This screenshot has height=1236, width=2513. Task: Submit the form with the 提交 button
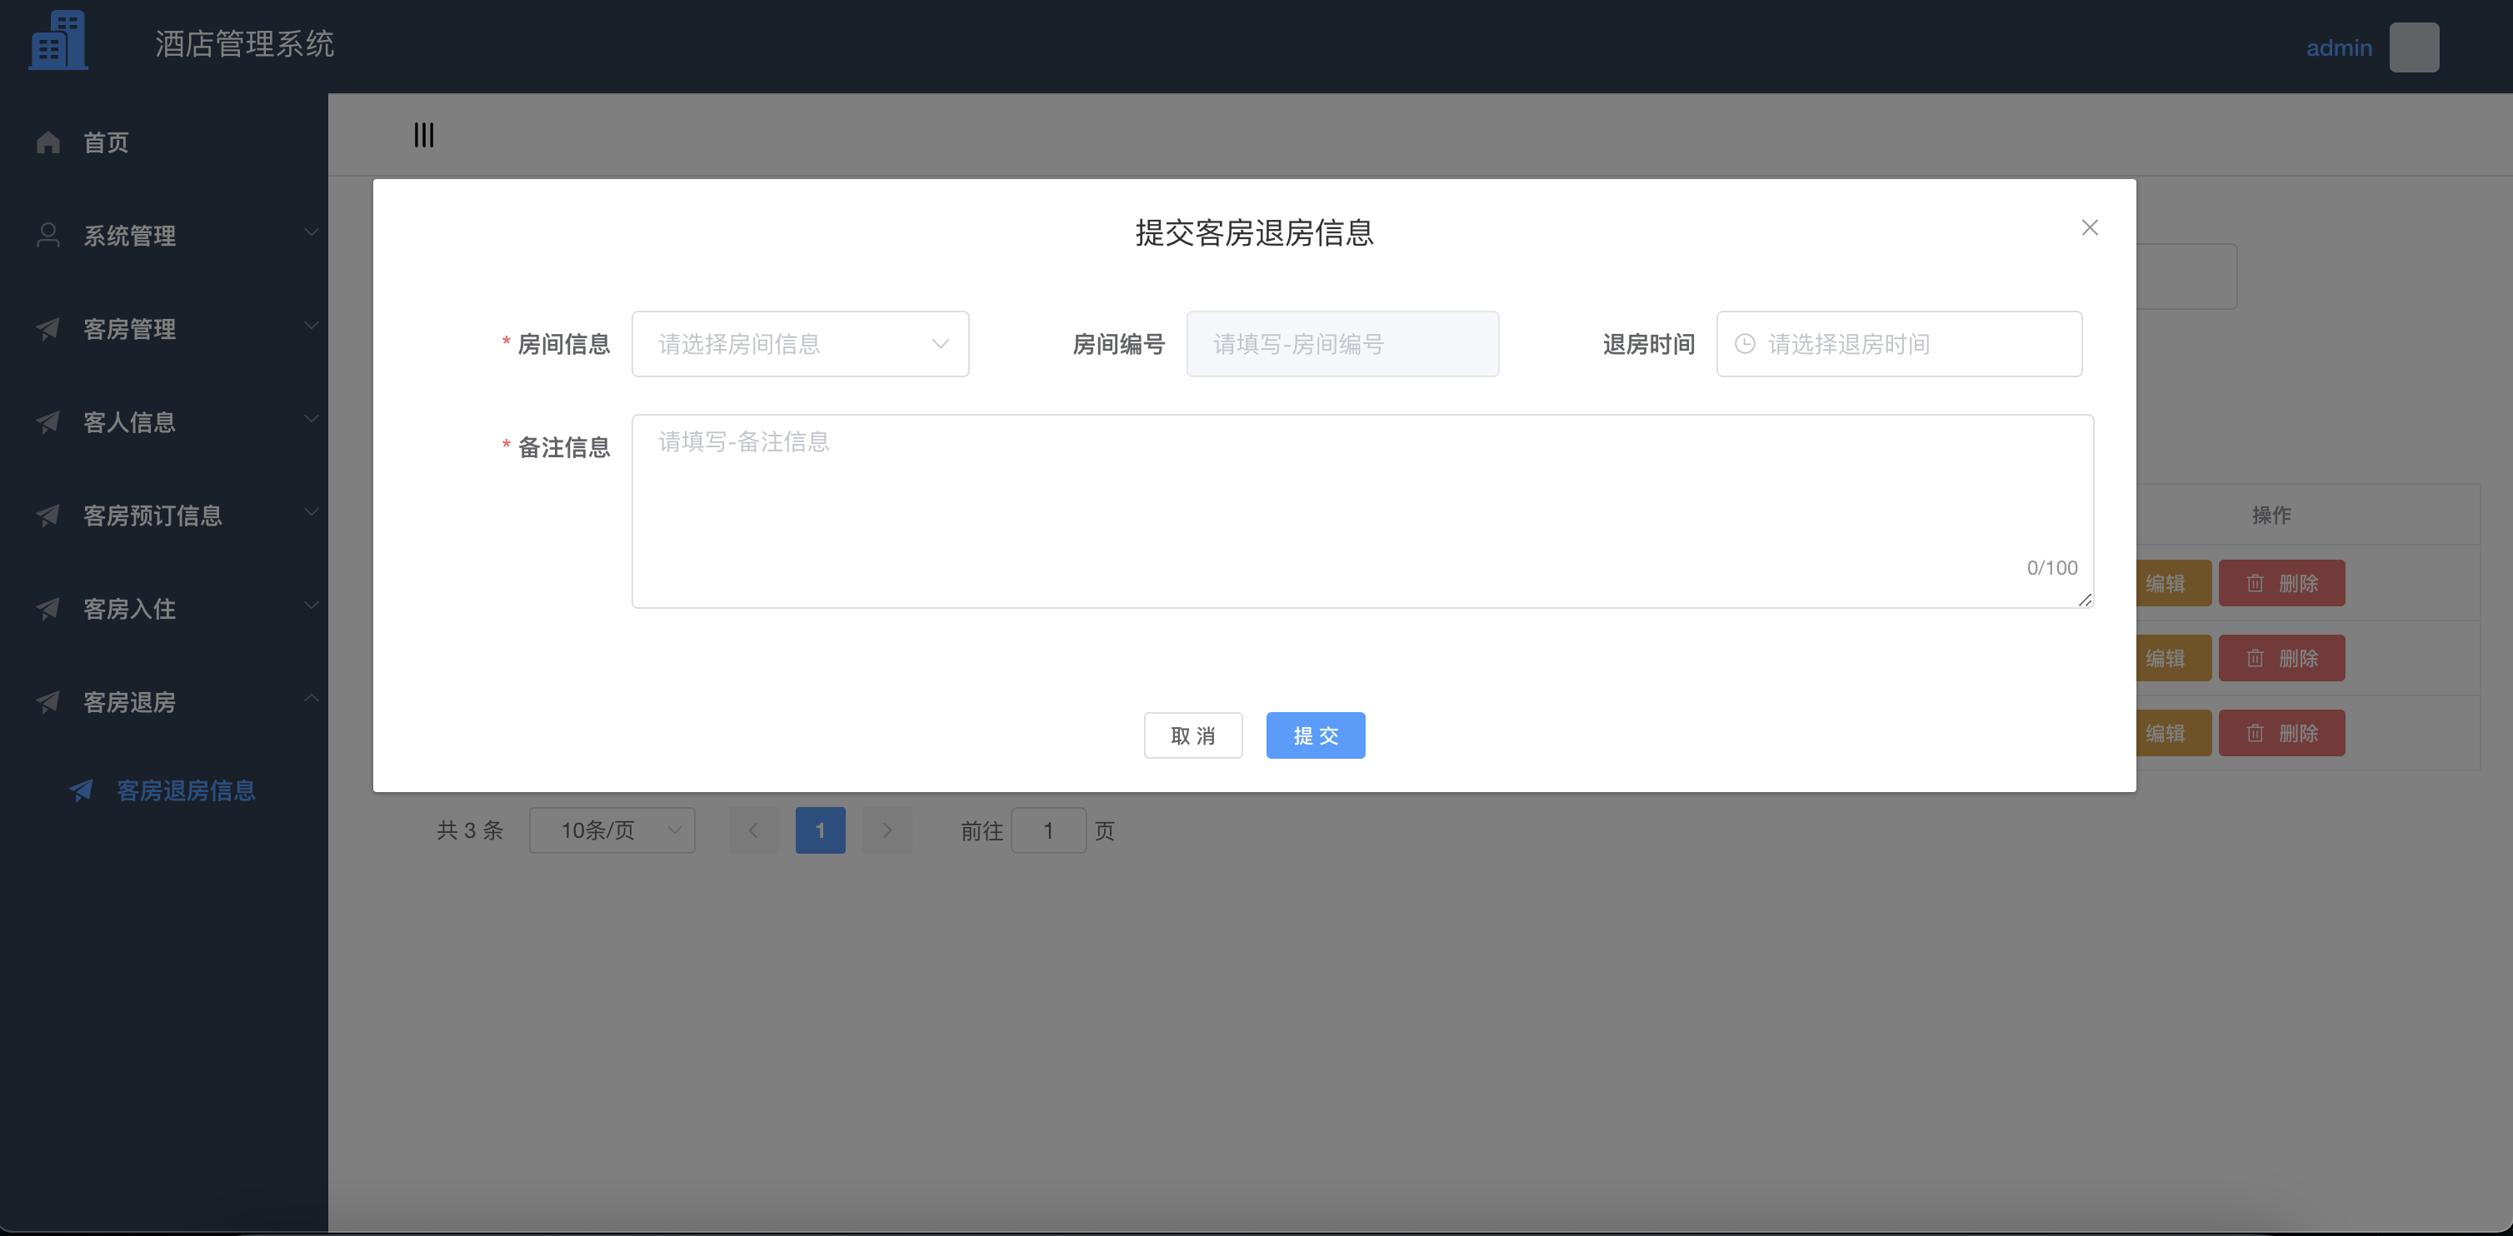click(x=1315, y=735)
